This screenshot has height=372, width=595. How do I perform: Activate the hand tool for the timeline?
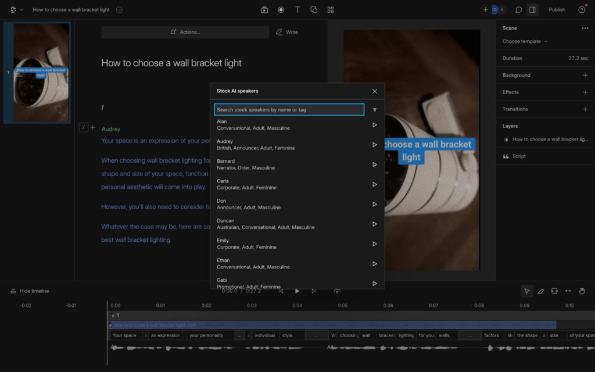coord(583,291)
